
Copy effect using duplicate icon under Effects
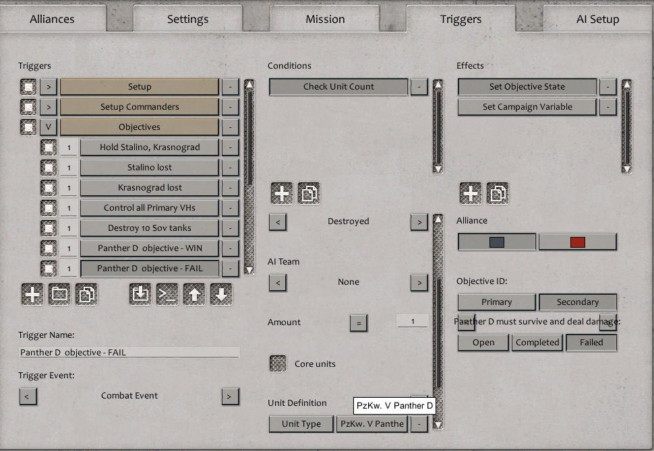pyautogui.click(x=498, y=193)
